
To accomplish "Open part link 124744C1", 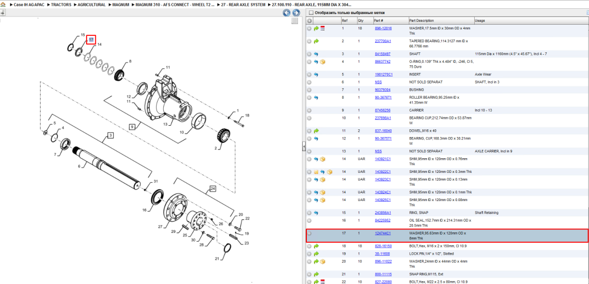I will click(x=383, y=233).
